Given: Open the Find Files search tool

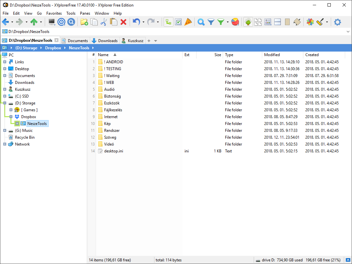Looking at the screenshot, I should pyautogui.click(x=200, y=22).
